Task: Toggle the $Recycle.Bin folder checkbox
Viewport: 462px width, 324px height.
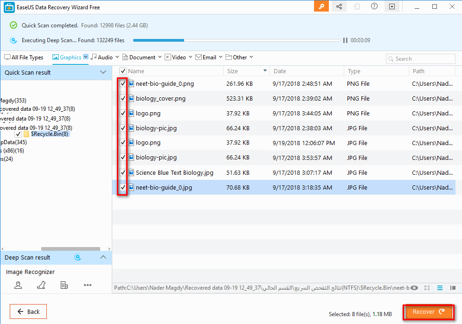Action: tap(18, 134)
